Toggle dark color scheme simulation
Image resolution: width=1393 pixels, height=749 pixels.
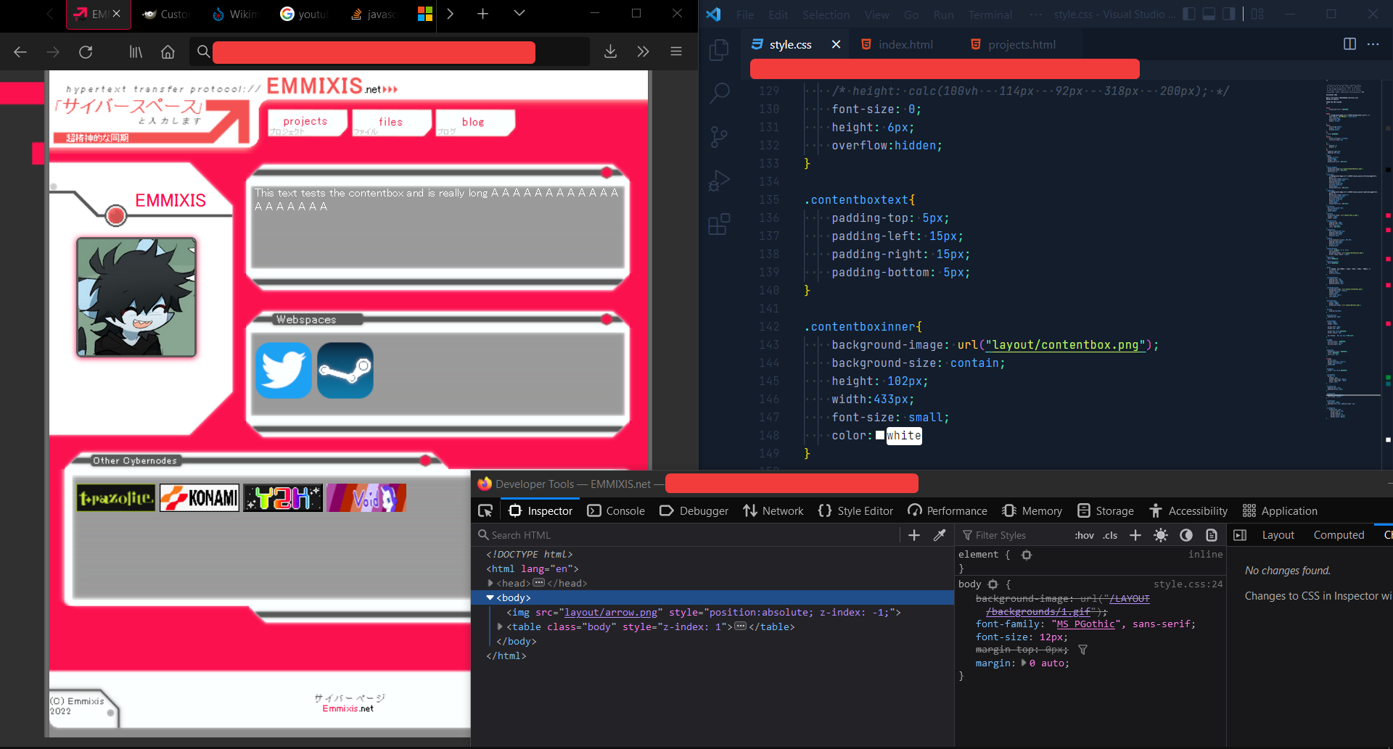(x=1186, y=535)
